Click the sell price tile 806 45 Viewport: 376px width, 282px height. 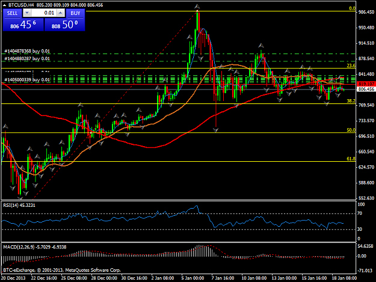coord(23,25)
